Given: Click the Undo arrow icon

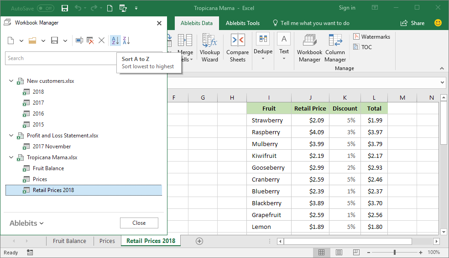Looking at the screenshot, I should coord(78,8).
